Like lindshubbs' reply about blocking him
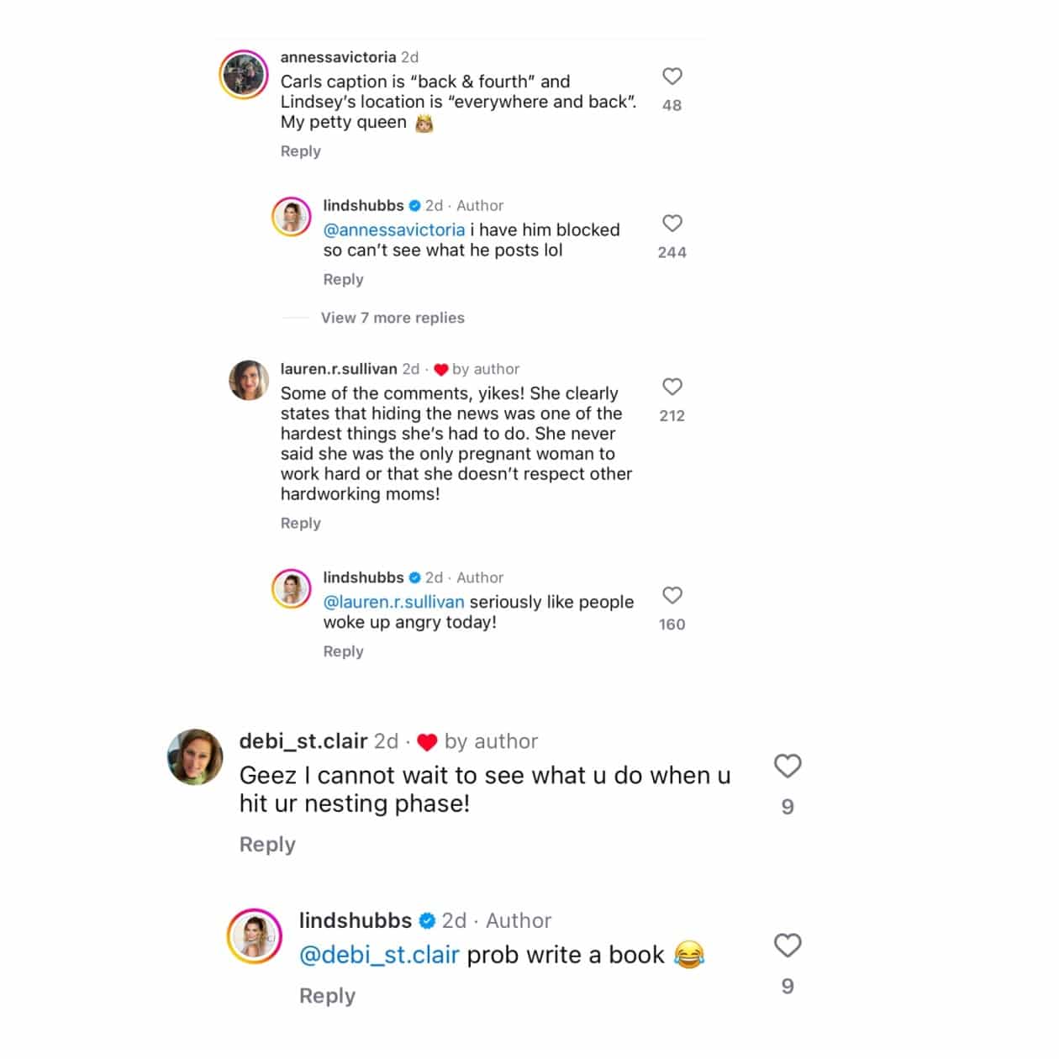Image resolution: width=1059 pixels, height=1059 pixels. tap(672, 224)
